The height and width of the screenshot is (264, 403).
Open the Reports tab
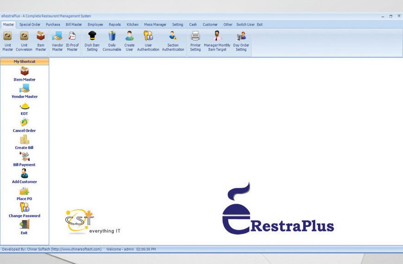114,25
